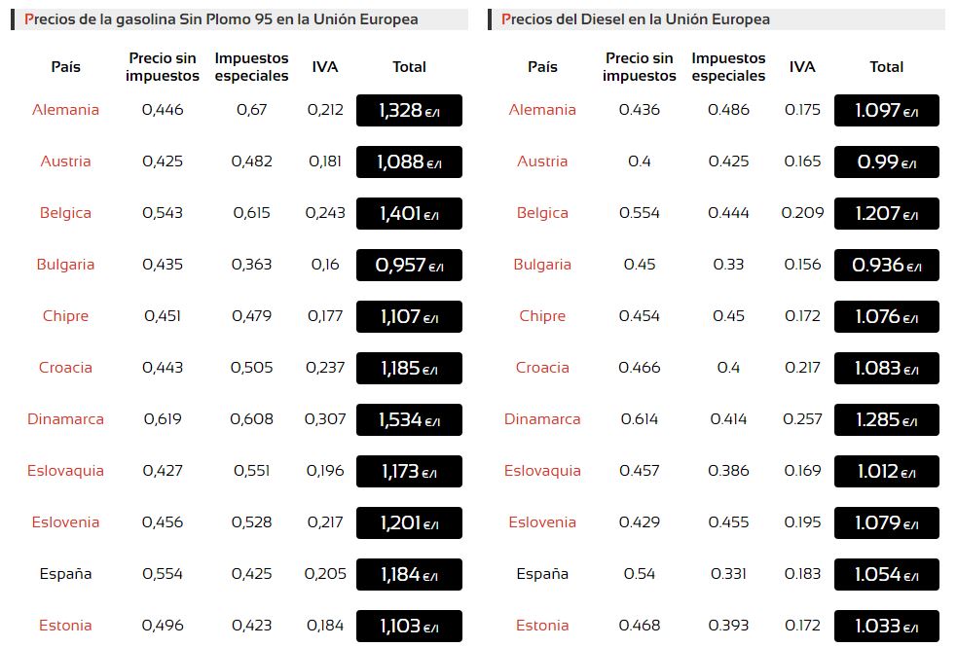Open Chipre link in gasoline table
957x647 pixels.
65,316
